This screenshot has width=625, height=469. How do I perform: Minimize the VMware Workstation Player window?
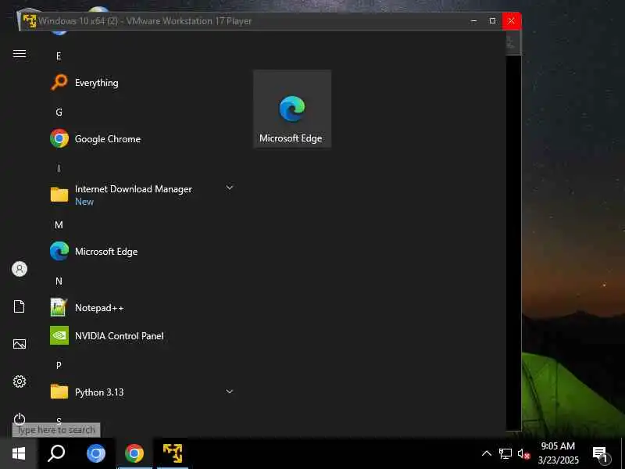coord(474,21)
